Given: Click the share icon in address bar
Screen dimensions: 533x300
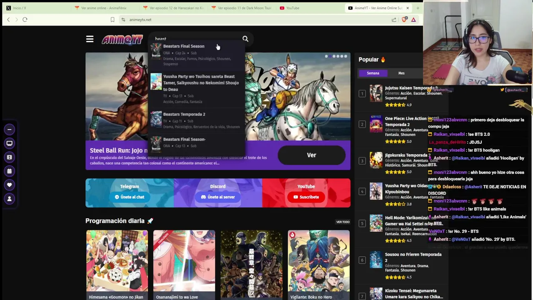Looking at the screenshot, I should click(x=394, y=20).
